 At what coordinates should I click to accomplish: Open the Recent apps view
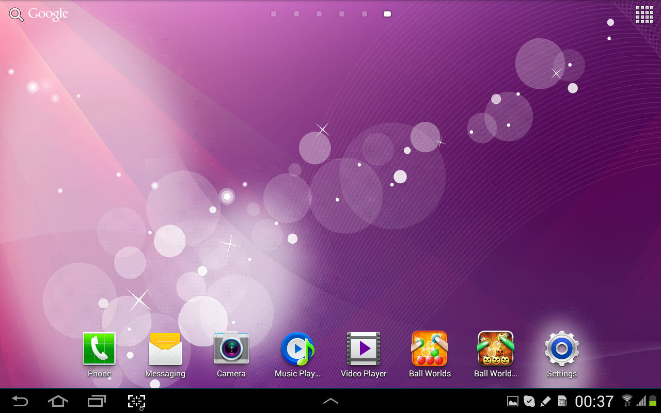pyautogui.click(x=96, y=401)
